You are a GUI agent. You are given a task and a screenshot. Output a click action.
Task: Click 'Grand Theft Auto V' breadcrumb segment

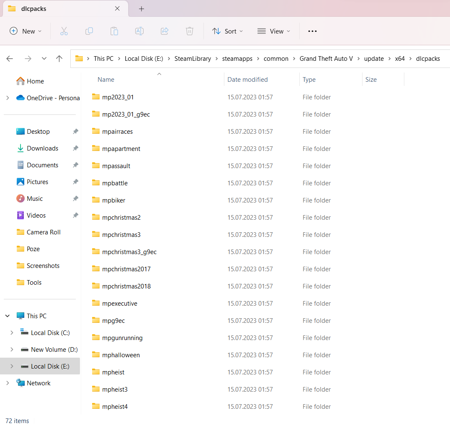pyautogui.click(x=327, y=59)
